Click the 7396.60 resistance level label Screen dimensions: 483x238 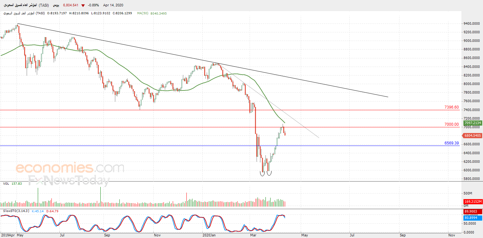pyautogui.click(x=452, y=107)
